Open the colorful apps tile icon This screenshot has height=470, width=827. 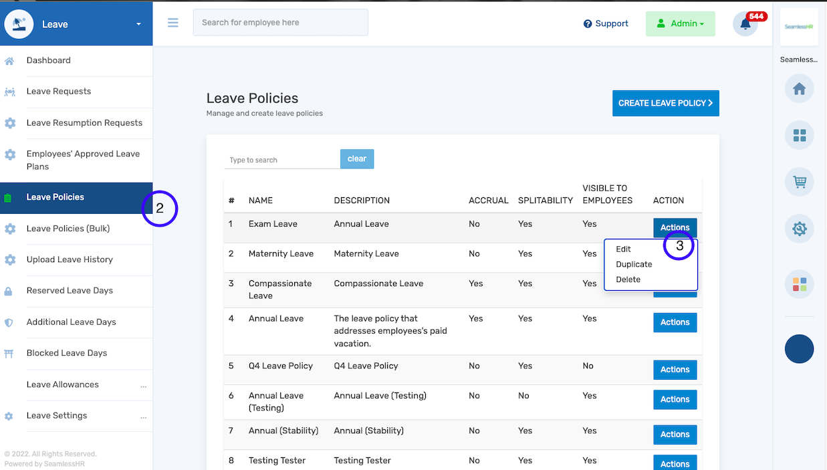point(799,284)
